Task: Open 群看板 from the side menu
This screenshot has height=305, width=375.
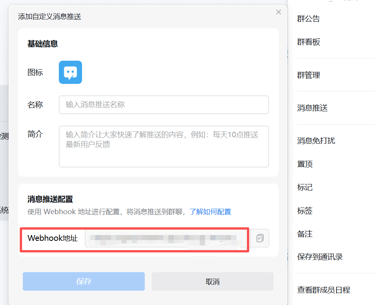Action: pos(308,42)
